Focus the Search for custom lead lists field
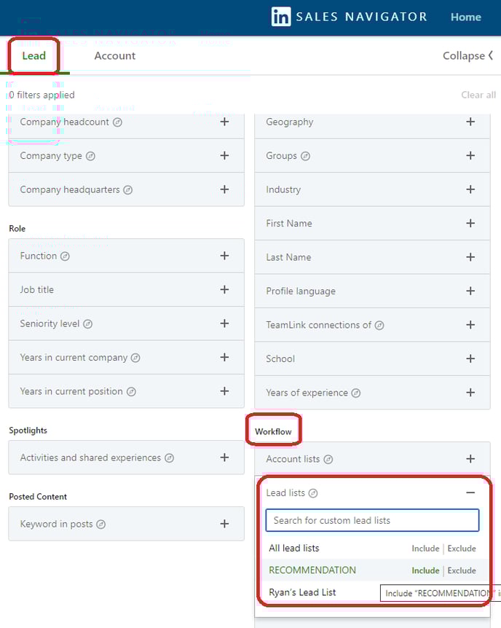501x628 pixels. pyautogui.click(x=372, y=520)
